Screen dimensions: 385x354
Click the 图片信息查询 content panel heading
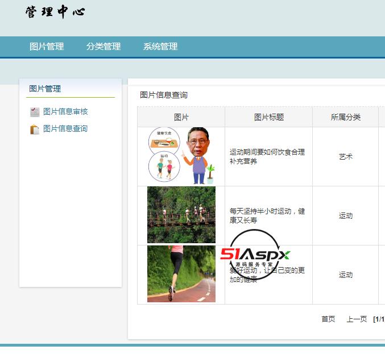[x=164, y=95]
